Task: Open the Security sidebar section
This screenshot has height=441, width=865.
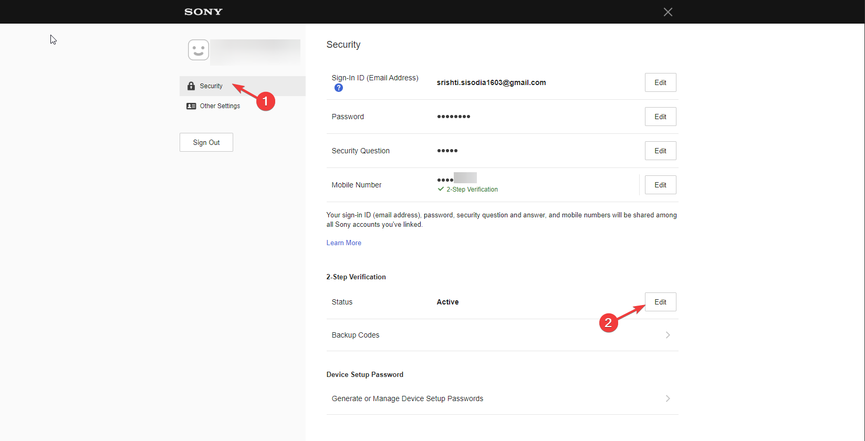Action: tap(242, 86)
